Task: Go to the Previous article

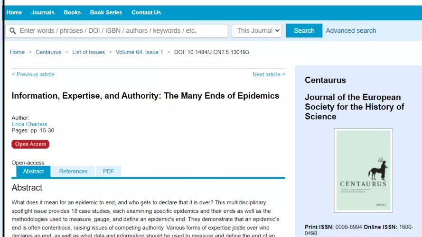Action: point(33,74)
